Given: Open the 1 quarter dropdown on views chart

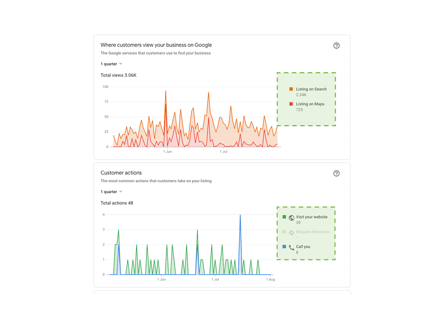Looking at the screenshot, I should click(111, 64).
